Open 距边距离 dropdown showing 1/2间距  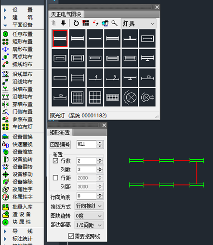pos(89,225)
